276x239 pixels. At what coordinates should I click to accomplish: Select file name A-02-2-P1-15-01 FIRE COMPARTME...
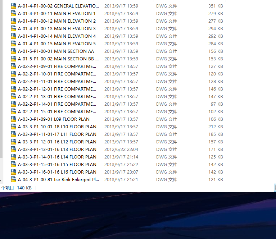[x=57, y=112]
